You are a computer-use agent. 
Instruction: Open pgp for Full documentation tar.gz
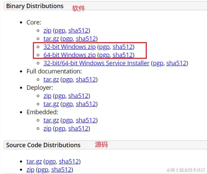[68, 80]
